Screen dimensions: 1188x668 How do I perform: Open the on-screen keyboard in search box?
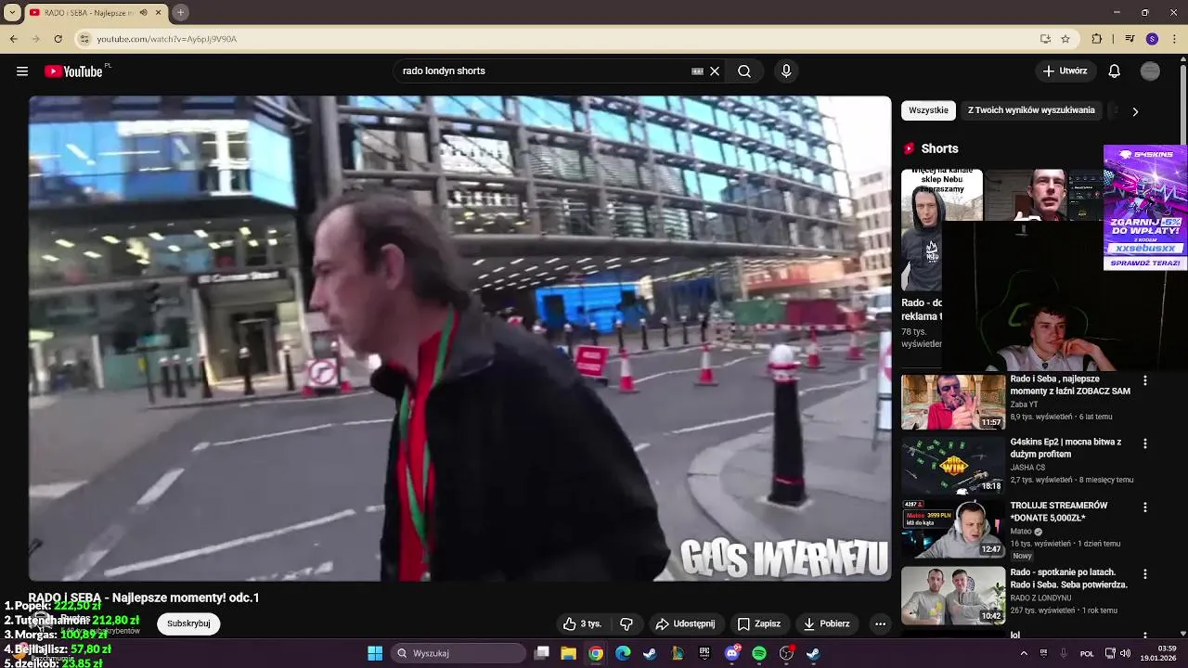pos(697,71)
